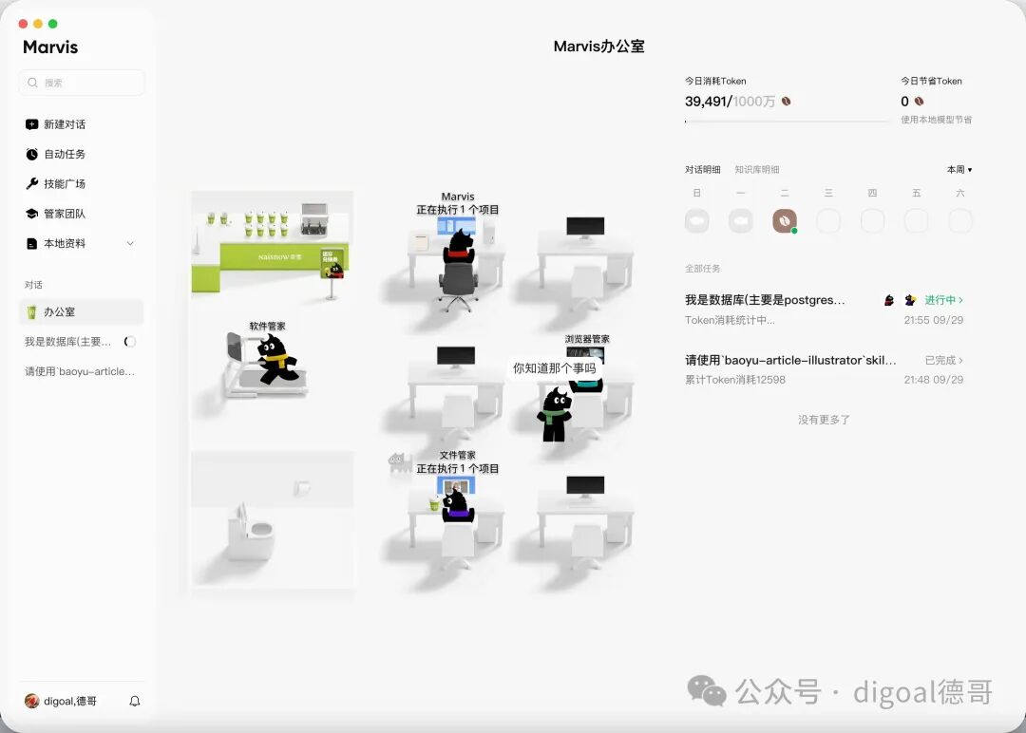This screenshot has width=1026, height=733.
Task: Click the 浏览器管家 character with green scarf
Action: (555, 415)
